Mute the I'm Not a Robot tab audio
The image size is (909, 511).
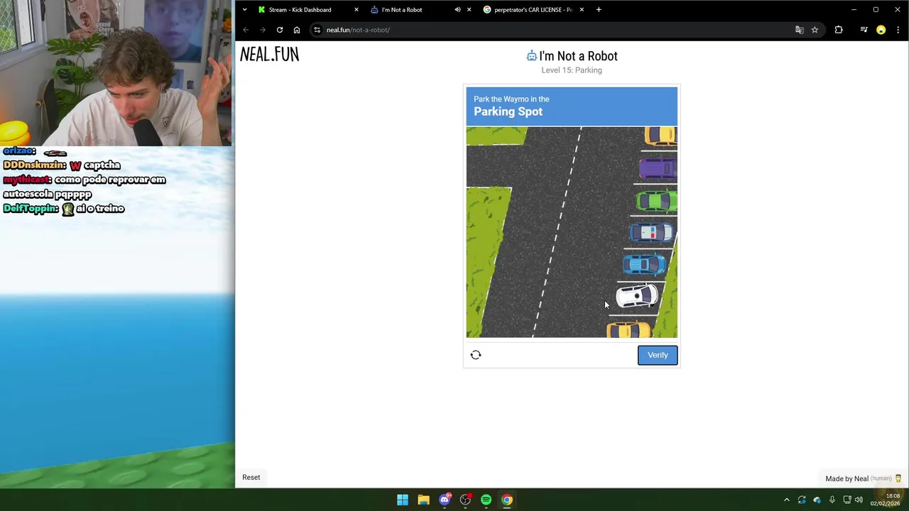coord(457,10)
